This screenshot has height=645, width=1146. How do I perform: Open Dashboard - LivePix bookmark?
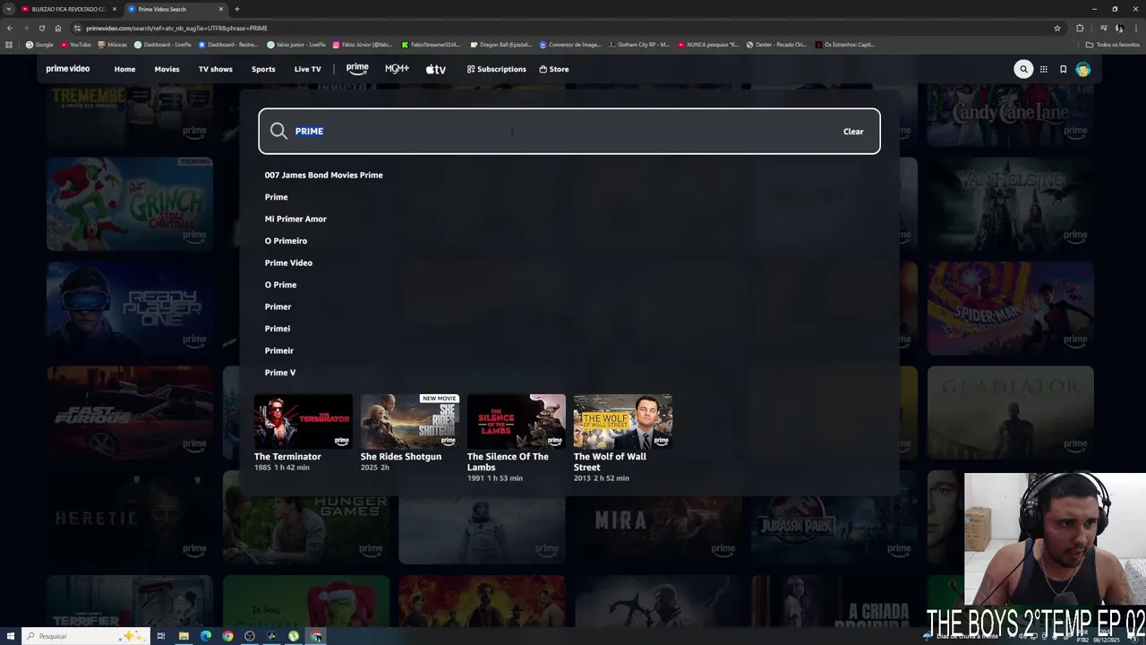pyautogui.click(x=163, y=44)
